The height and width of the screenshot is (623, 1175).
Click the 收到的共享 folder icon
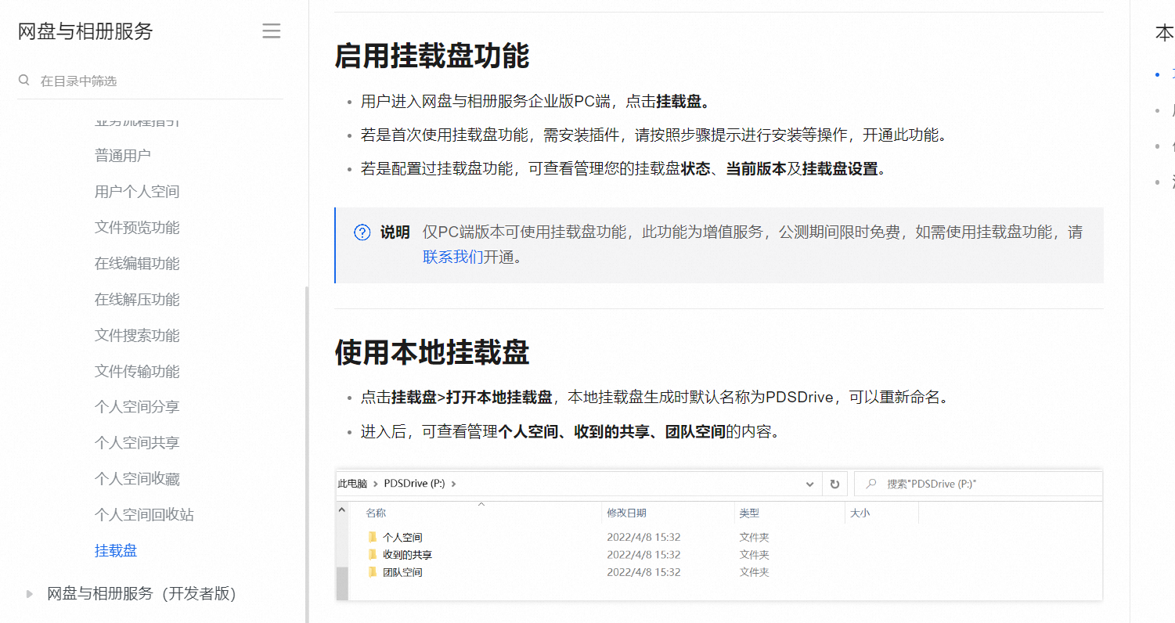[373, 554]
